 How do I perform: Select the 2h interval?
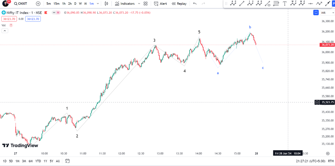click(70, 4)
